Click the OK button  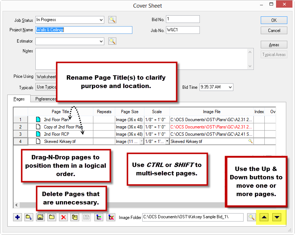274,20
